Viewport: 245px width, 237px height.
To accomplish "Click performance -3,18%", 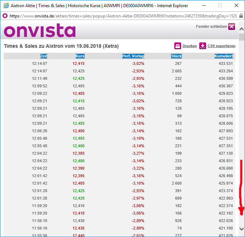I will pos(138,176).
